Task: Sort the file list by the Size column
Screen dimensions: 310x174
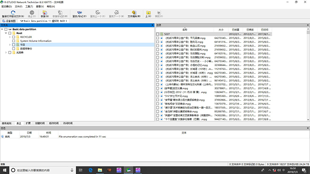Action: 221,30
